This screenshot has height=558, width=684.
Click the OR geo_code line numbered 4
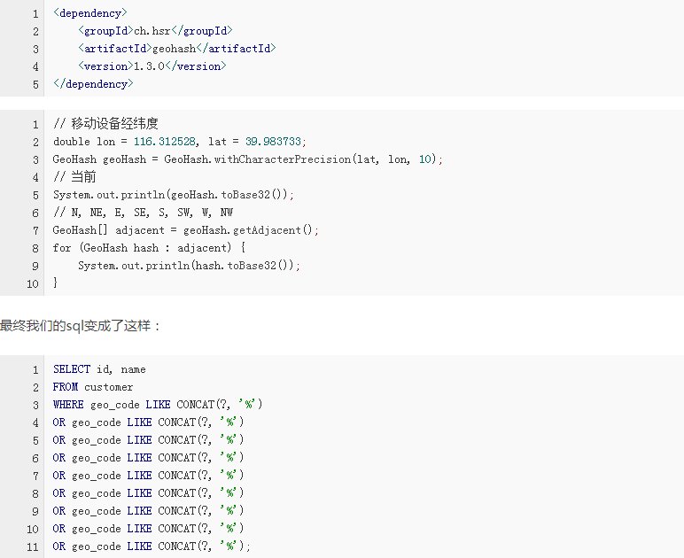148,422
